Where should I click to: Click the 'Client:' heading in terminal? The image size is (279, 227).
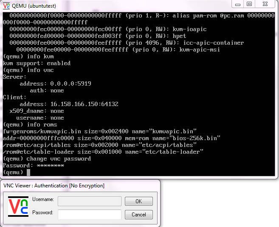[14, 97]
